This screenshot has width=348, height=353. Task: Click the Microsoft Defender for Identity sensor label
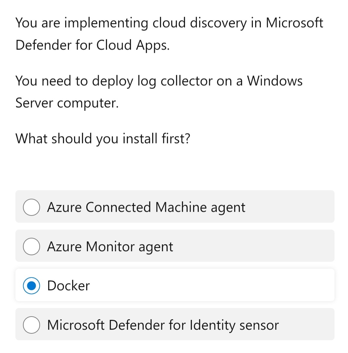(163, 325)
